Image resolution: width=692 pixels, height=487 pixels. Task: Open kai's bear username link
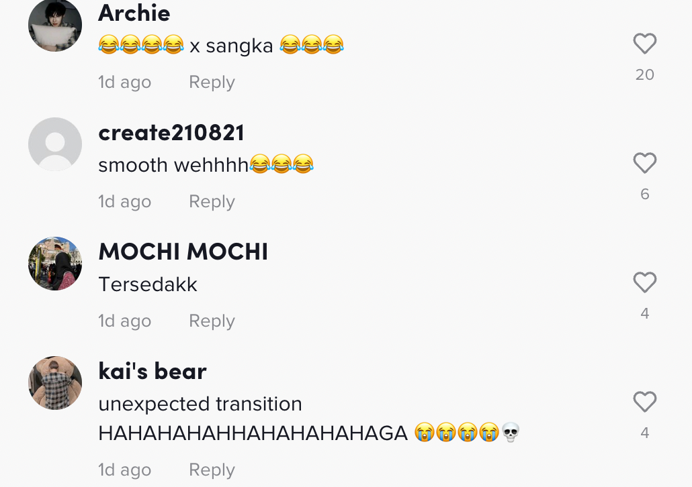tap(153, 372)
